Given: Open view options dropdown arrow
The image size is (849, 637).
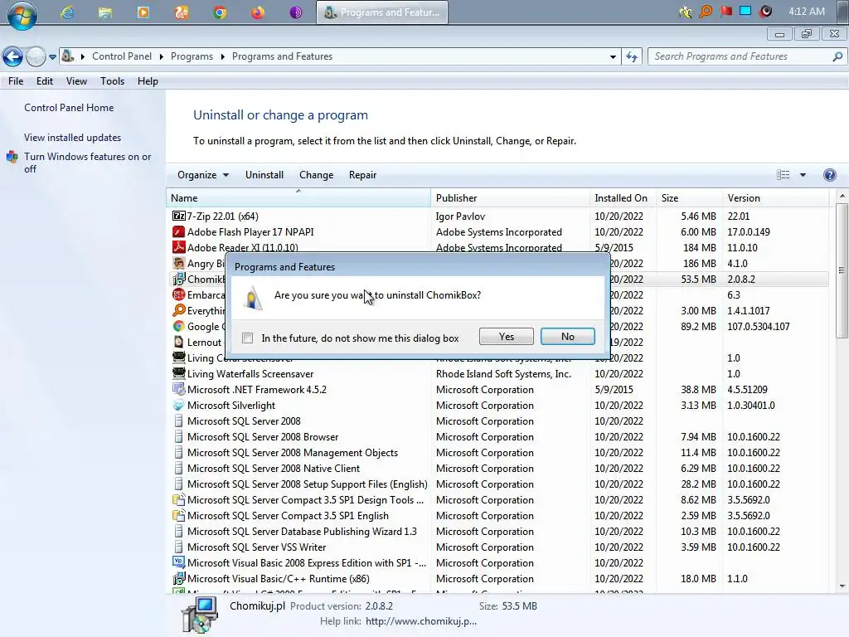Looking at the screenshot, I should click(x=803, y=175).
